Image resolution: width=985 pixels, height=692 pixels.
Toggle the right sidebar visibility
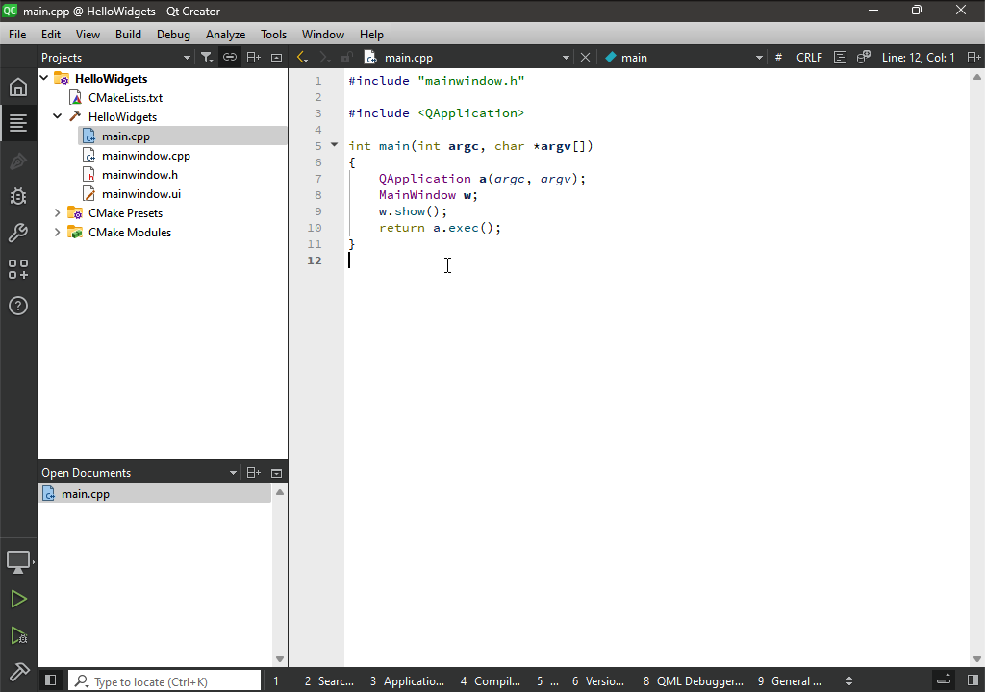click(x=972, y=680)
